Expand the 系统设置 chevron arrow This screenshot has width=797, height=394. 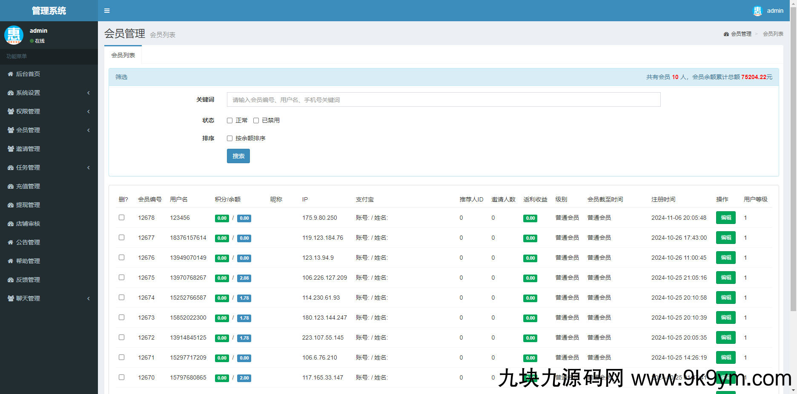tap(89, 93)
